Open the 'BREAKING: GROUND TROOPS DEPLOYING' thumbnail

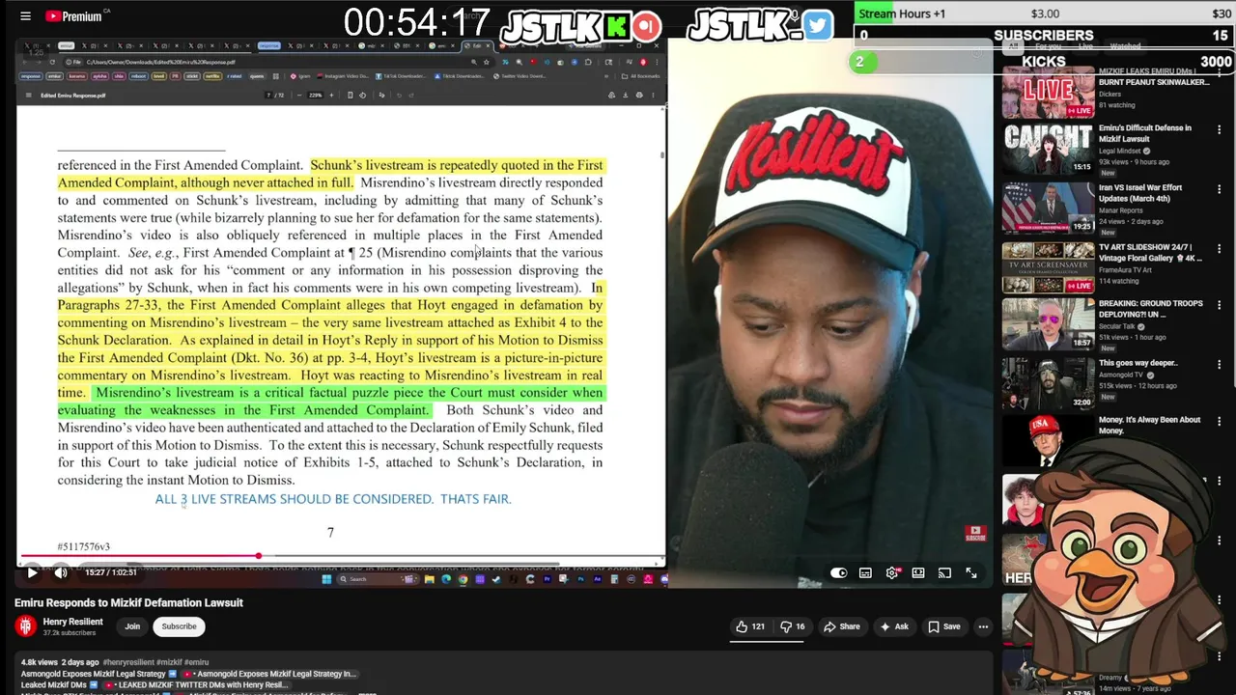click(x=1048, y=324)
